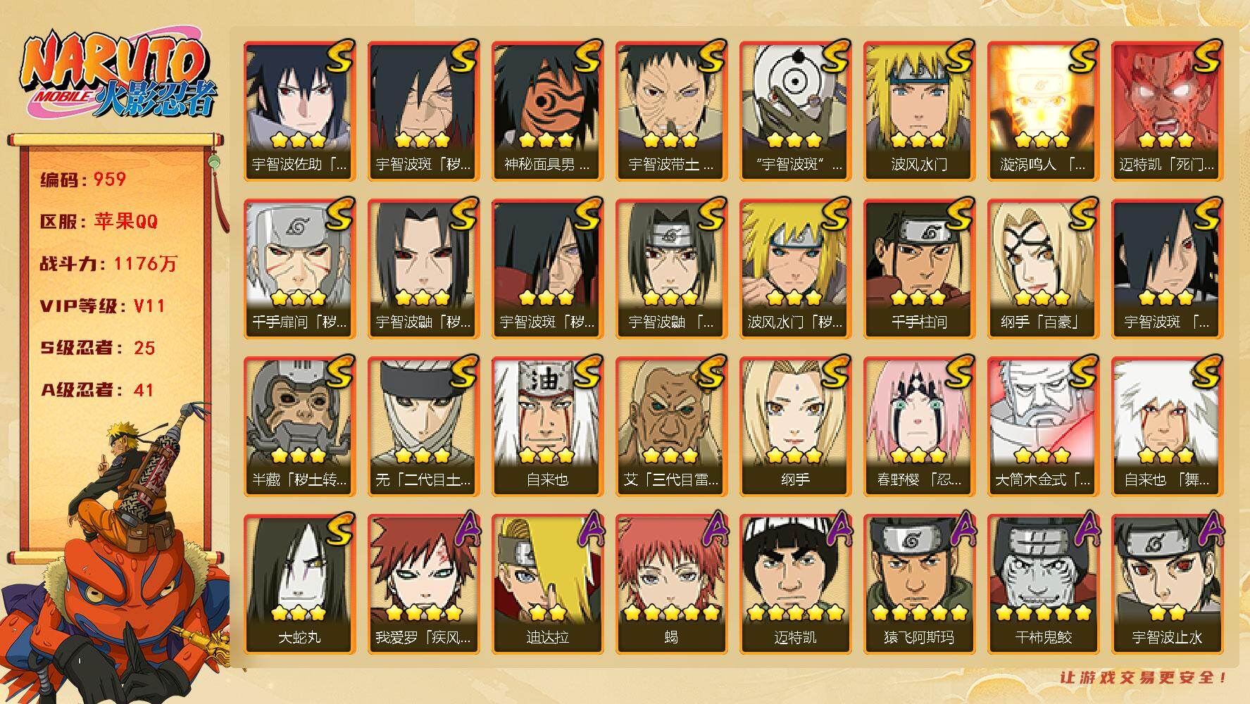The image size is (1250, 704).
Task: Click the 猿飞阿斯玛 ninja card
Action: pyautogui.click(x=919, y=584)
